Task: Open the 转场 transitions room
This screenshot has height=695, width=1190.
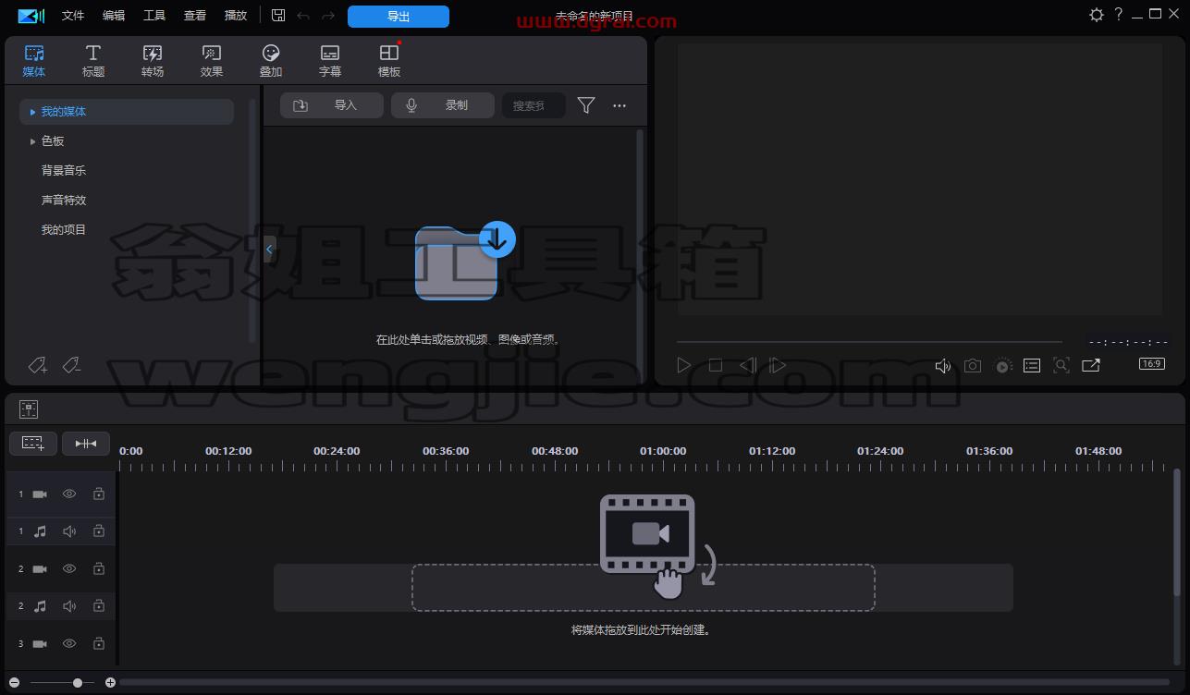Action: tap(153, 60)
